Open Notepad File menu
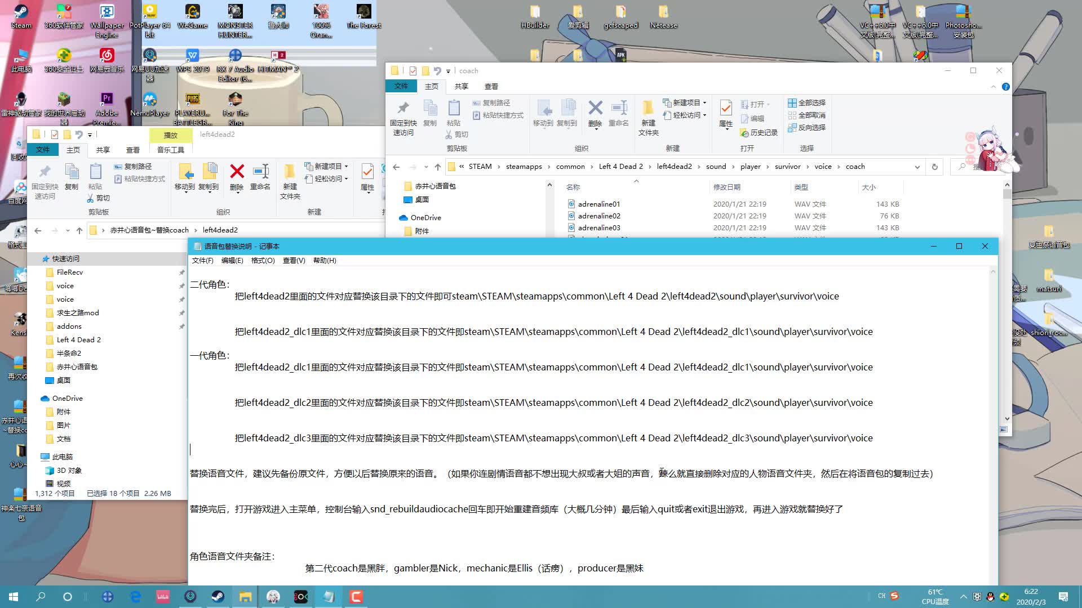The width and height of the screenshot is (1082, 608). pos(202,261)
